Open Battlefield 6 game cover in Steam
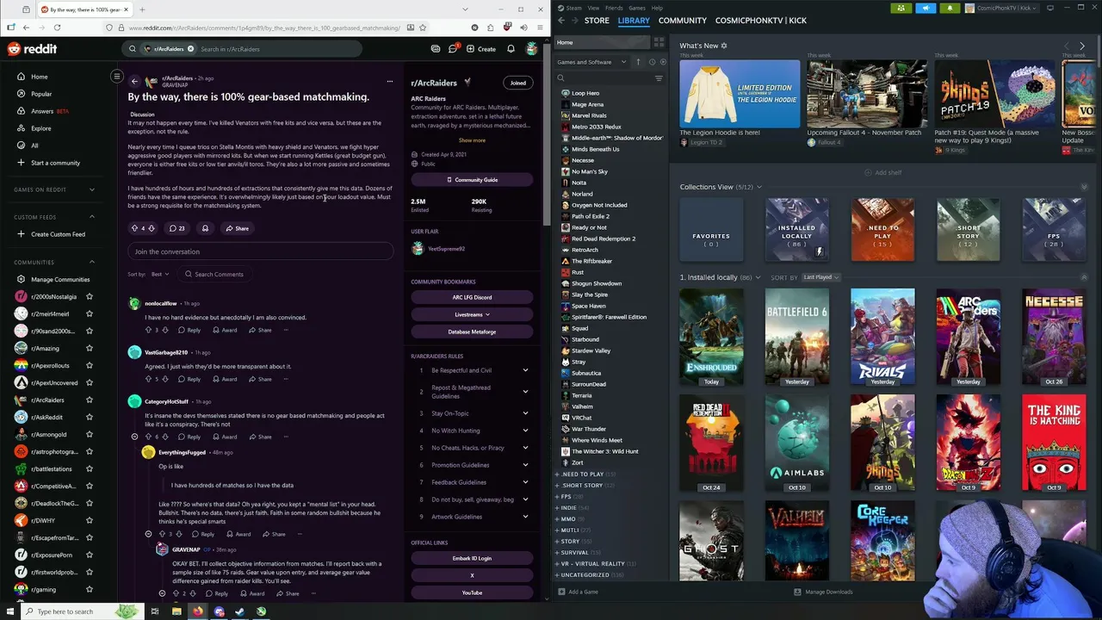Viewport: 1102px width, 620px height. point(797,337)
